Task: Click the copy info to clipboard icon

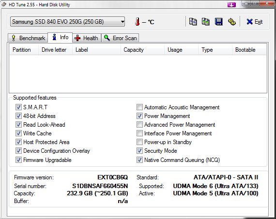Action: 193,22
